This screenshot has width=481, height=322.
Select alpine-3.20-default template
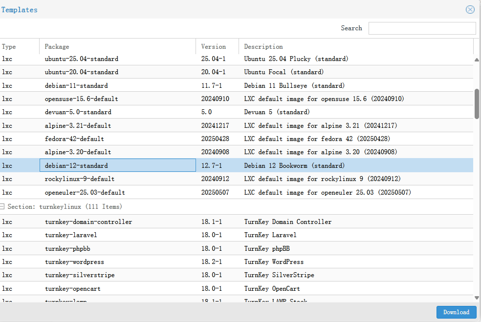[x=78, y=152]
